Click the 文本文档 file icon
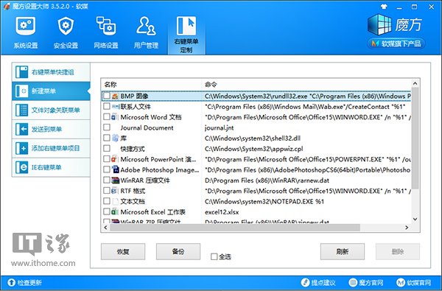442x291 pixels. (x=115, y=201)
